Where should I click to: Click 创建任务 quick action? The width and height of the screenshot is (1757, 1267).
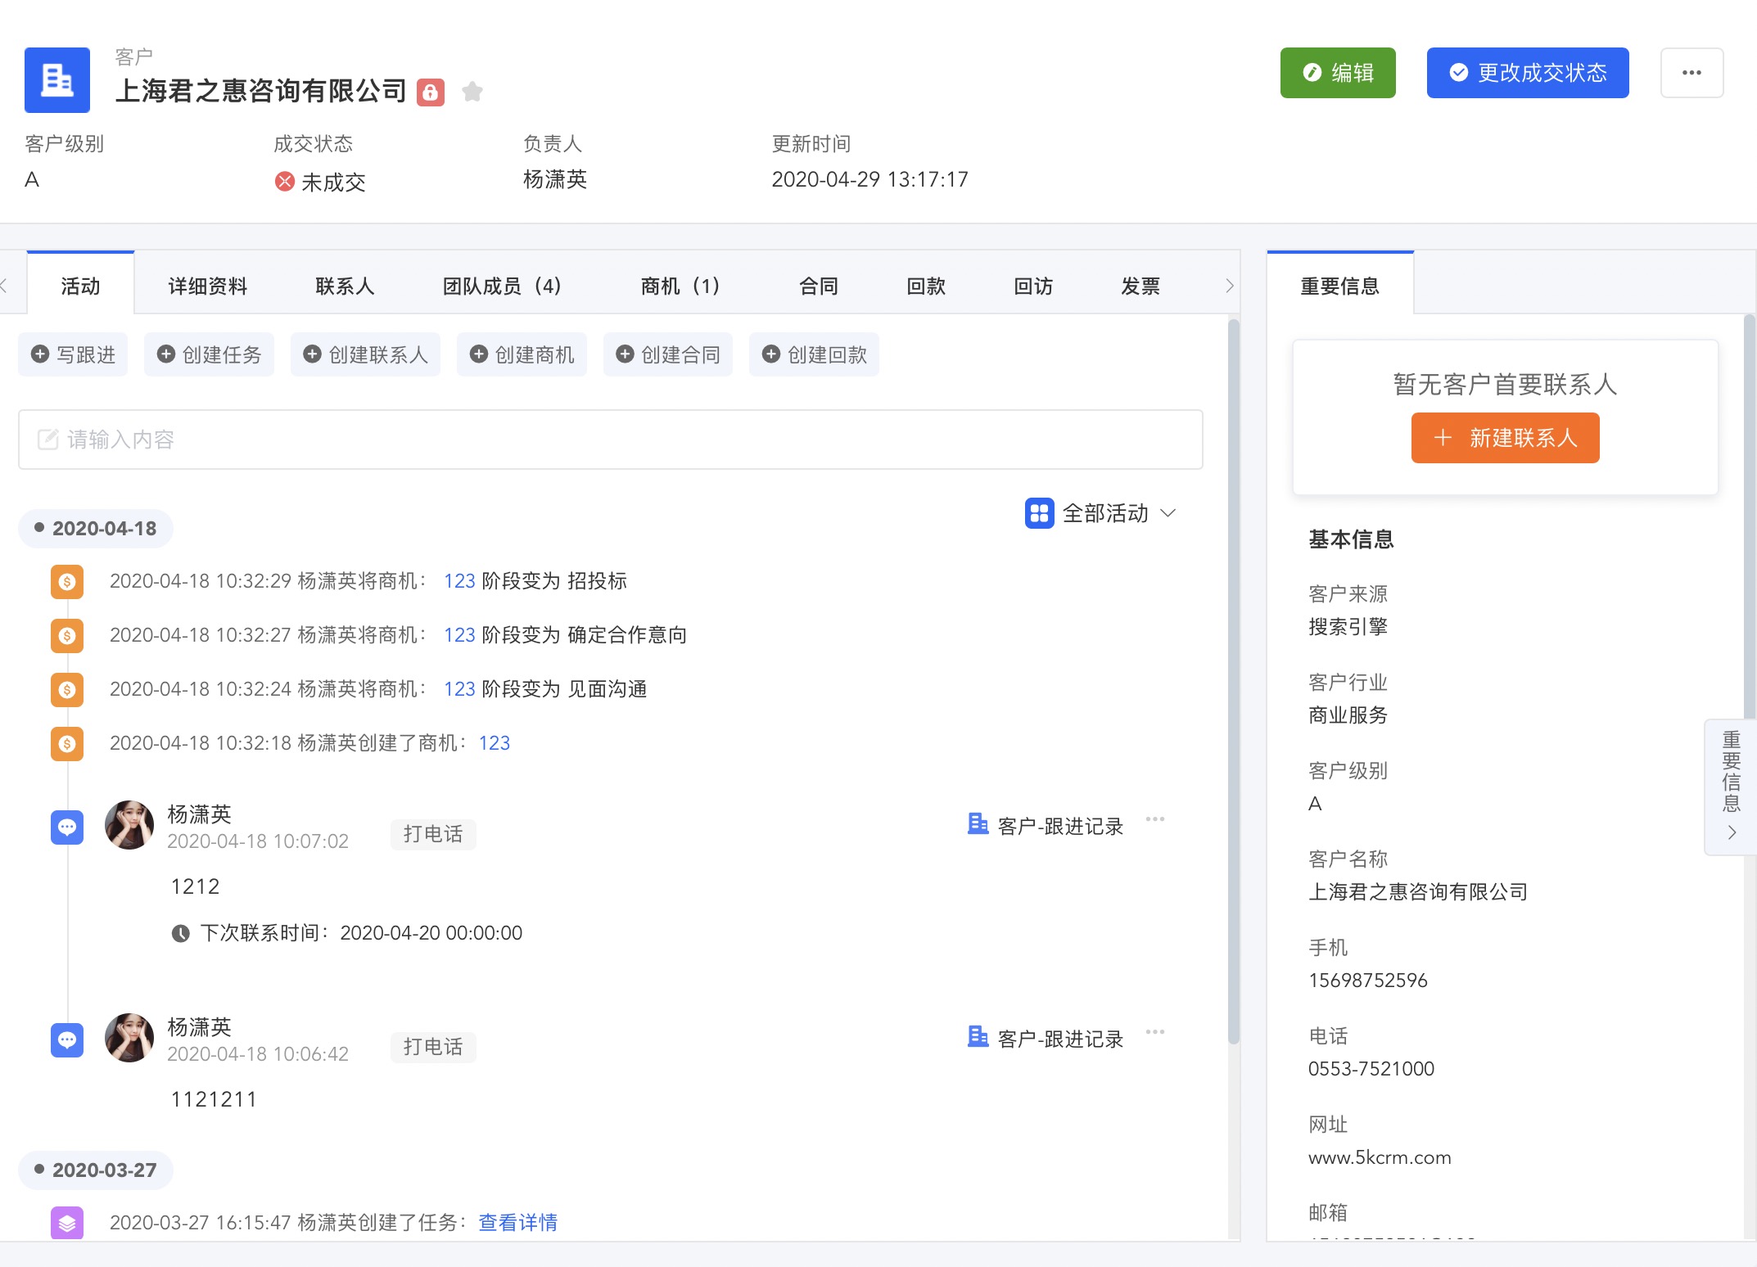[x=209, y=354]
